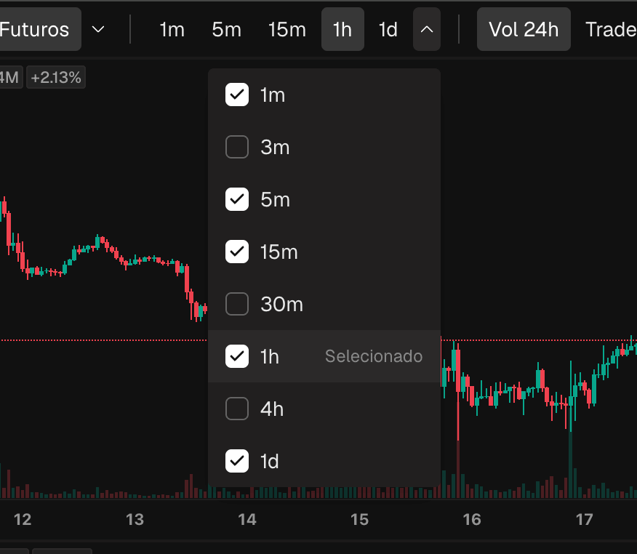Switch chart to 1d in the toolbar
Viewport: 637px width, 554px height.
tap(388, 30)
